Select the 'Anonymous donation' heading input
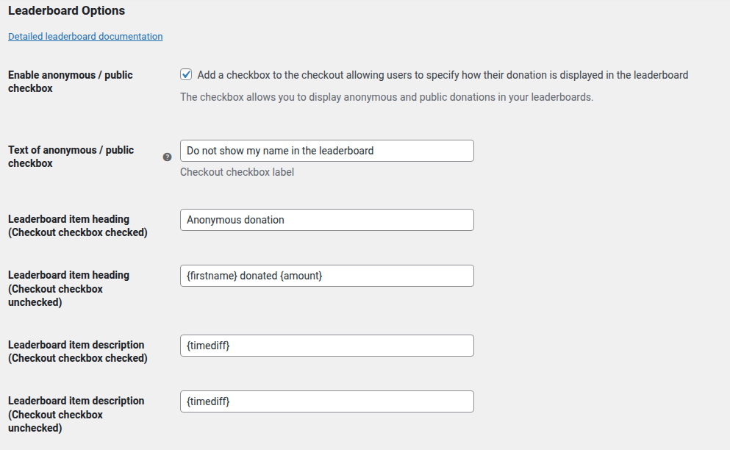Image resolution: width=730 pixels, height=450 pixels. click(x=326, y=219)
